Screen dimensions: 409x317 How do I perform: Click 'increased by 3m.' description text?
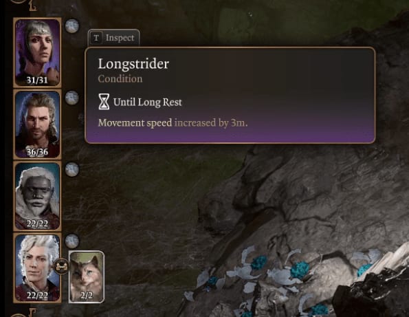click(211, 122)
